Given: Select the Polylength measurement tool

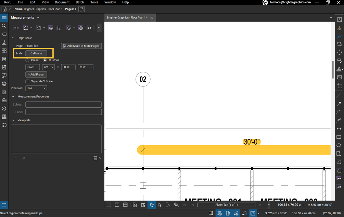Looking at the screenshot, I should pyautogui.click(x=24, y=28).
